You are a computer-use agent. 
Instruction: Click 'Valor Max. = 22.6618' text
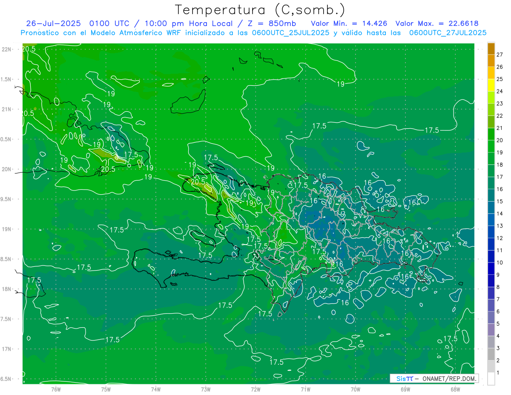click(436, 23)
